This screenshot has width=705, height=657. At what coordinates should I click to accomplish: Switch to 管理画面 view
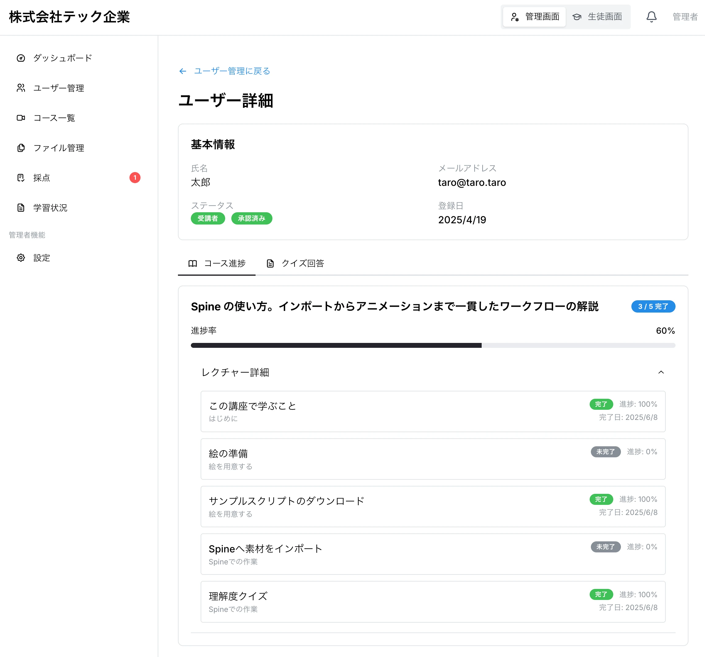(534, 17)
